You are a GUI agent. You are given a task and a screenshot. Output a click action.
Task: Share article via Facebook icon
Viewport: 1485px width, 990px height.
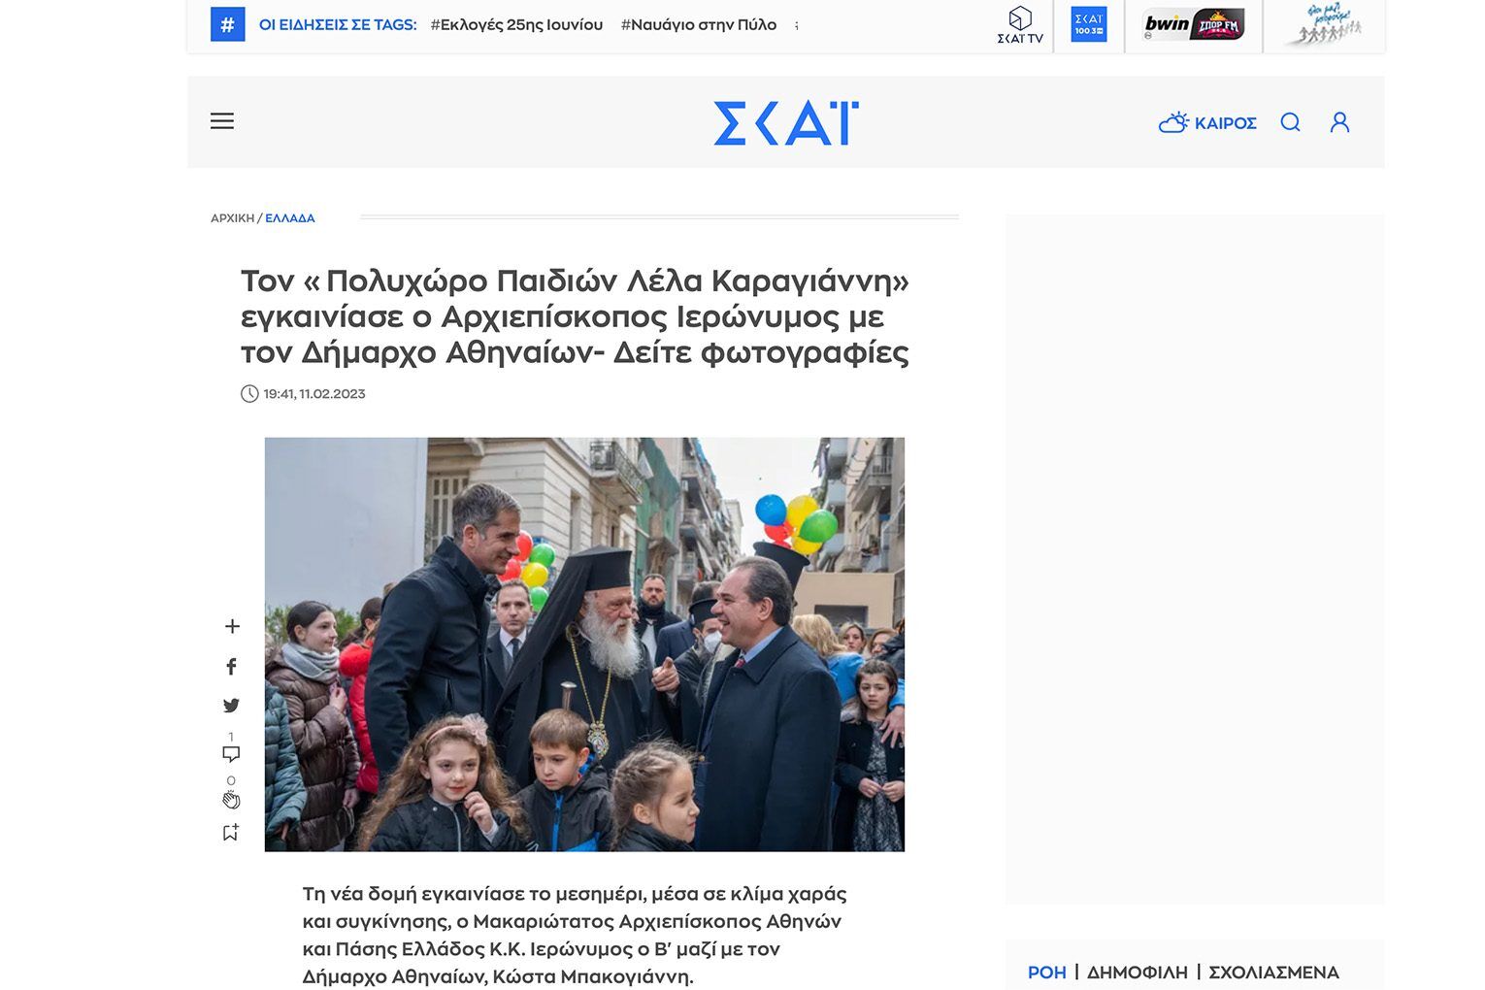coord(231,667)
